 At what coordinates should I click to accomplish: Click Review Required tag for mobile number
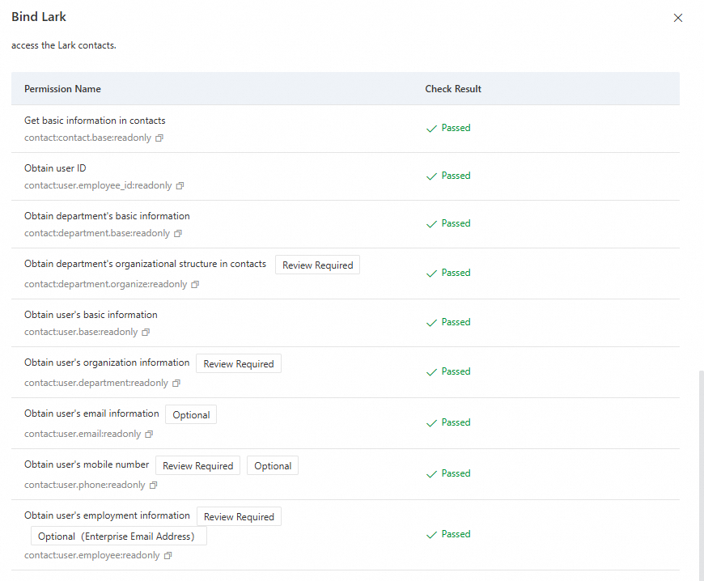click(x=197, y=465)
